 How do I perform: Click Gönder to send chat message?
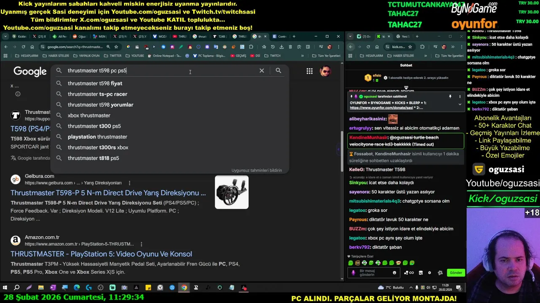coord(456,273)
